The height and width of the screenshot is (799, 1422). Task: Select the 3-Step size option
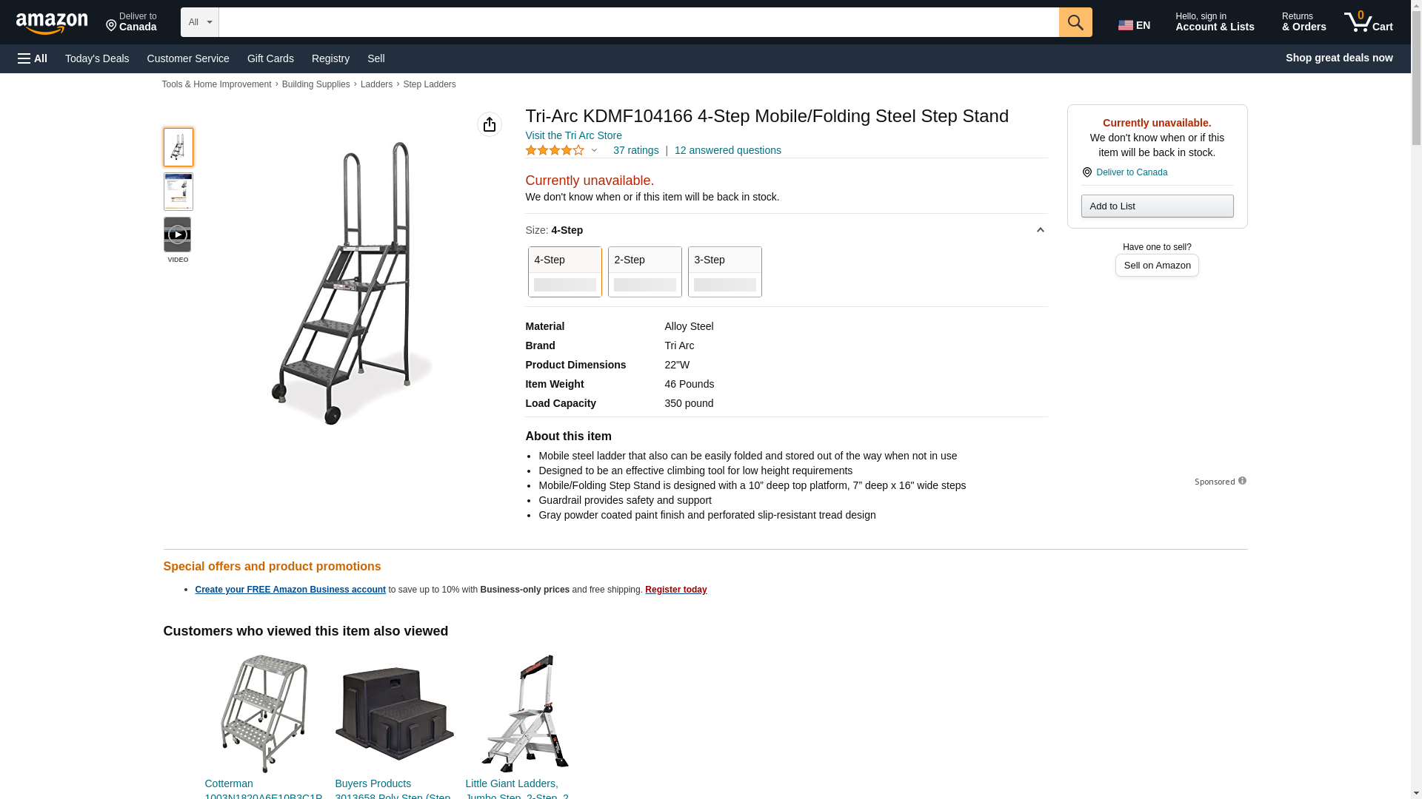point(724,272)
